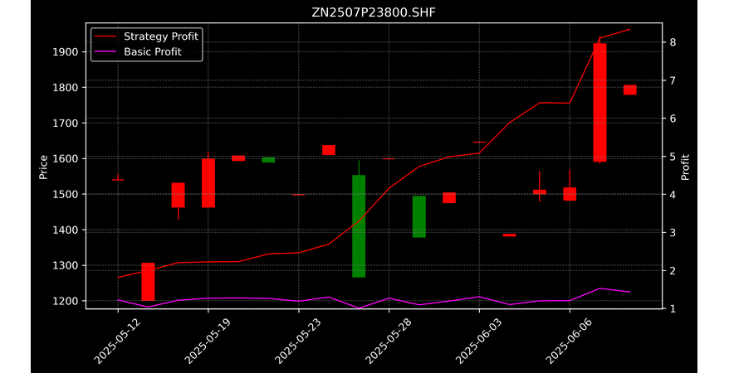Select the 1700 price tick label
The image size is (729, 373).
66,123
